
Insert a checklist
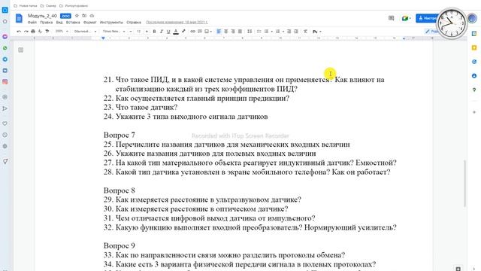point(259,32)
